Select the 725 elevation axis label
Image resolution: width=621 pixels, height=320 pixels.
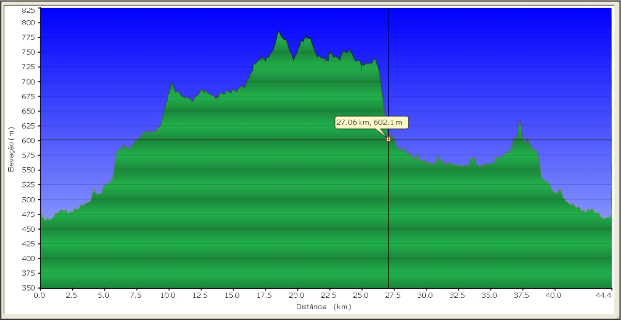[28, 67]
